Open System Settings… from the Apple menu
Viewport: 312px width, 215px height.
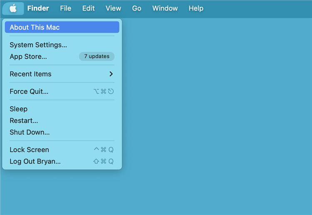tap(62, 45)
